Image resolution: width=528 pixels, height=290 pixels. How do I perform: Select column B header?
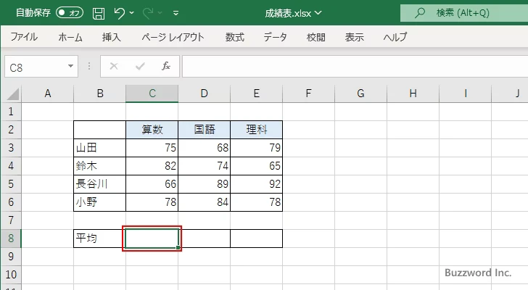tap(99, 94)
